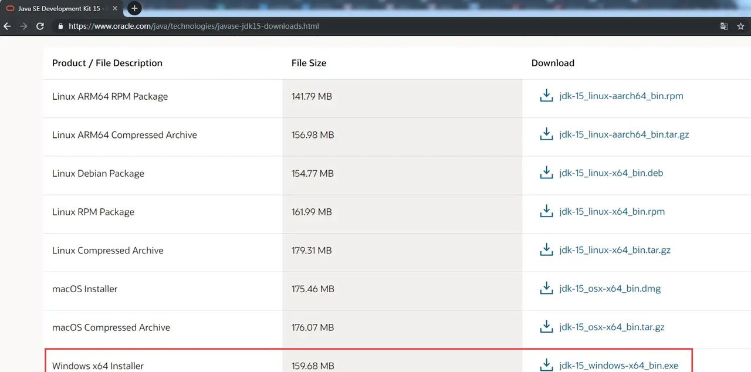Image resolution: width=751 pixels, height=372 pixels.
Task: Download jdk-15_linux-x64_bin.tar.gz link
Action: click(615, 251)
